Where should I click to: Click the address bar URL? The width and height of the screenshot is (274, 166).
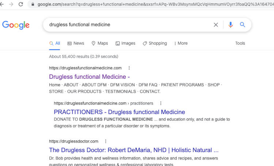point(156,4)
